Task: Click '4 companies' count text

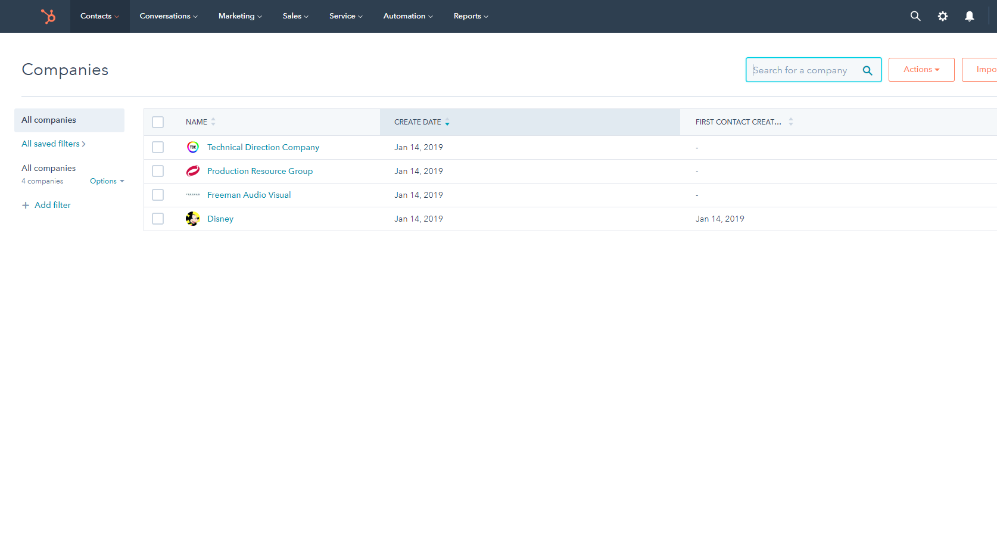Action: click(x=42, y=181)
